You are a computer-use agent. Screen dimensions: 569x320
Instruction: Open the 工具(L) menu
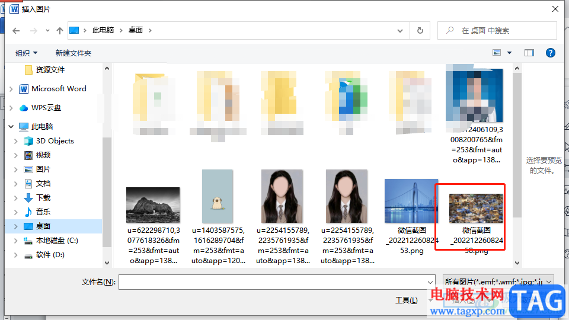(x=407, y=300)
